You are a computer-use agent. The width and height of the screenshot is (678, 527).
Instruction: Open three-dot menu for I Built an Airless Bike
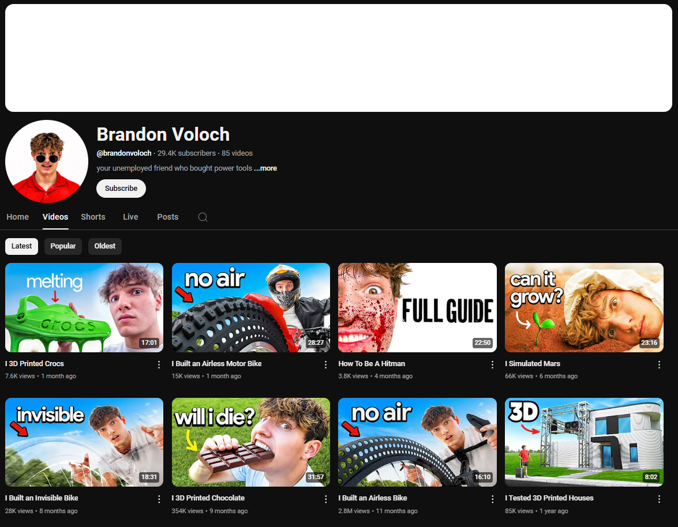pos(492,499)
